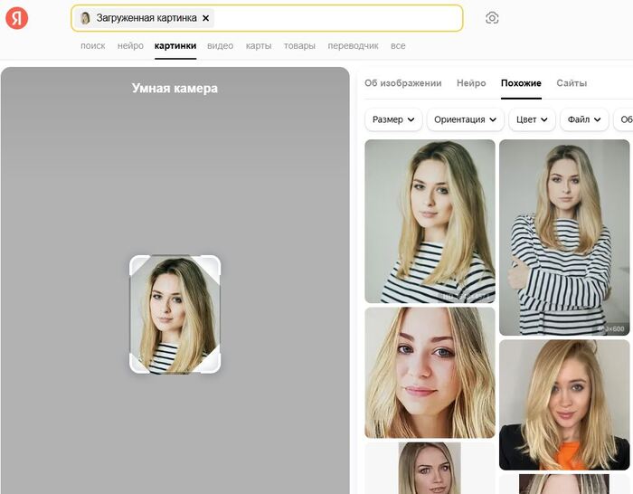633x494 pixels.
Task: Click the bottom-right crop corner handle
Action: pyautogui.click(x=214, y=366)
